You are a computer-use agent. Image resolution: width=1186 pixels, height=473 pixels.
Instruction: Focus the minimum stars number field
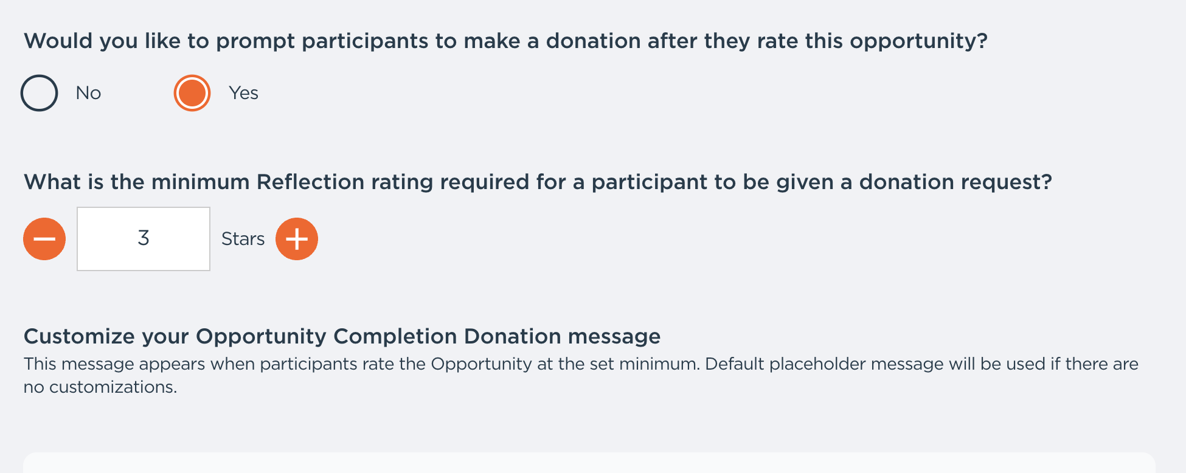click(x=144, y=239)
